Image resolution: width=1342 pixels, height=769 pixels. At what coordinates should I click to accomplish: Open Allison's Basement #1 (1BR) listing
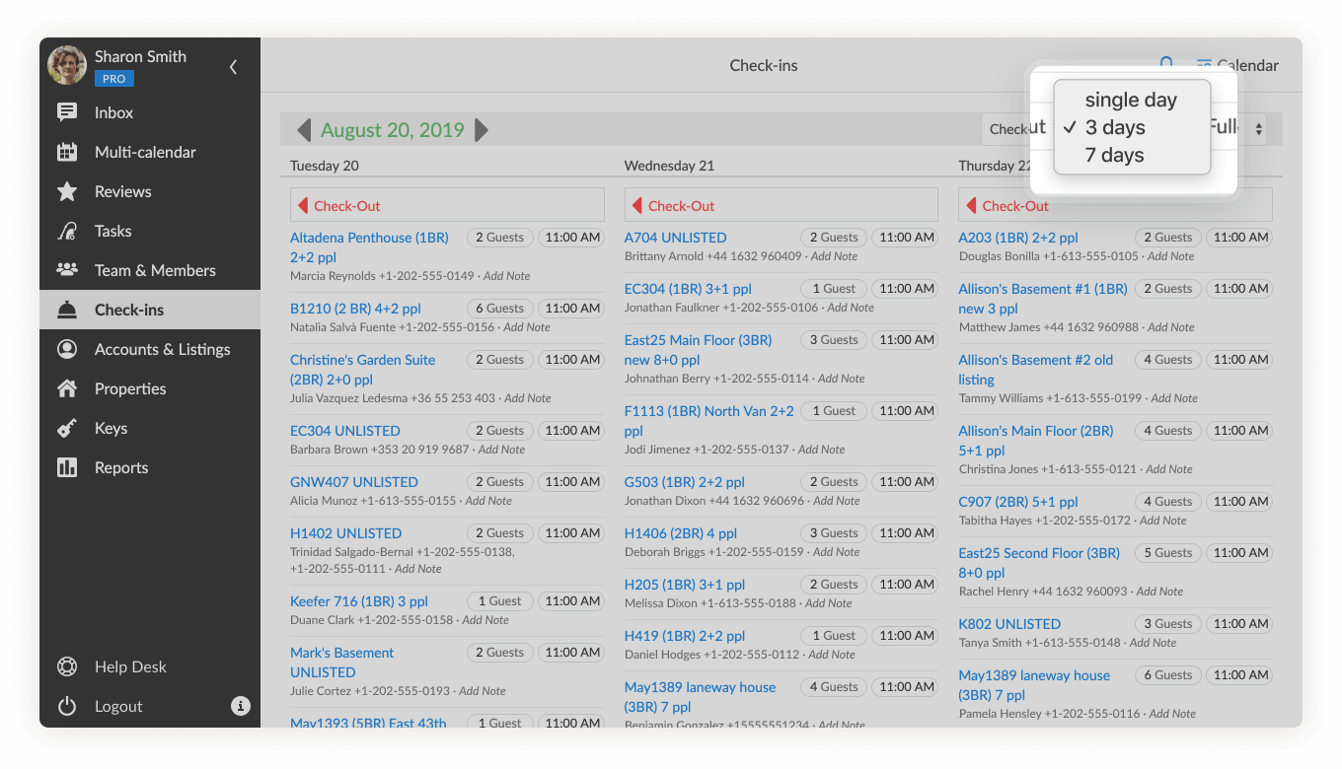tap(1043, 299)
